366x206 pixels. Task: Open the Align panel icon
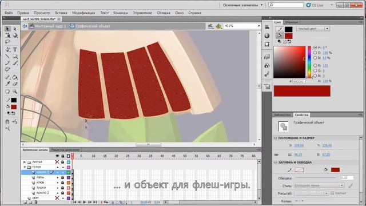pyautogui.click(x=267, y=27)
